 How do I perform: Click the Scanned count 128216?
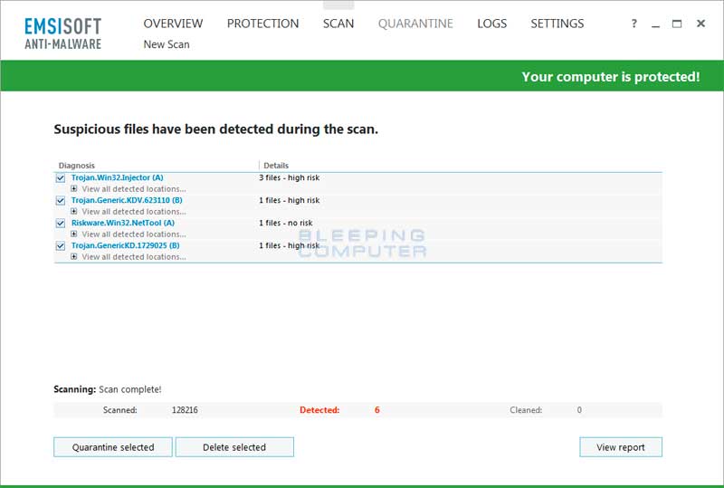coord(185,410)
